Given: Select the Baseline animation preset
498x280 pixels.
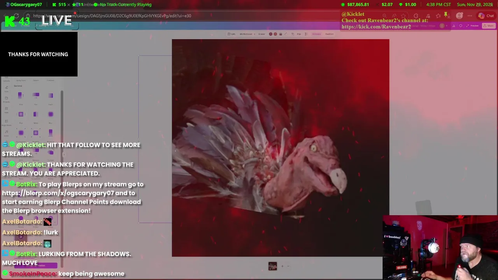Looking at the screenshot, I should pos(51,133).
